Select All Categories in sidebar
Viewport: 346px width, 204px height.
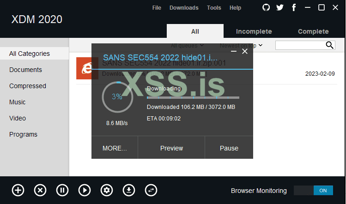[x=35, y=54]
